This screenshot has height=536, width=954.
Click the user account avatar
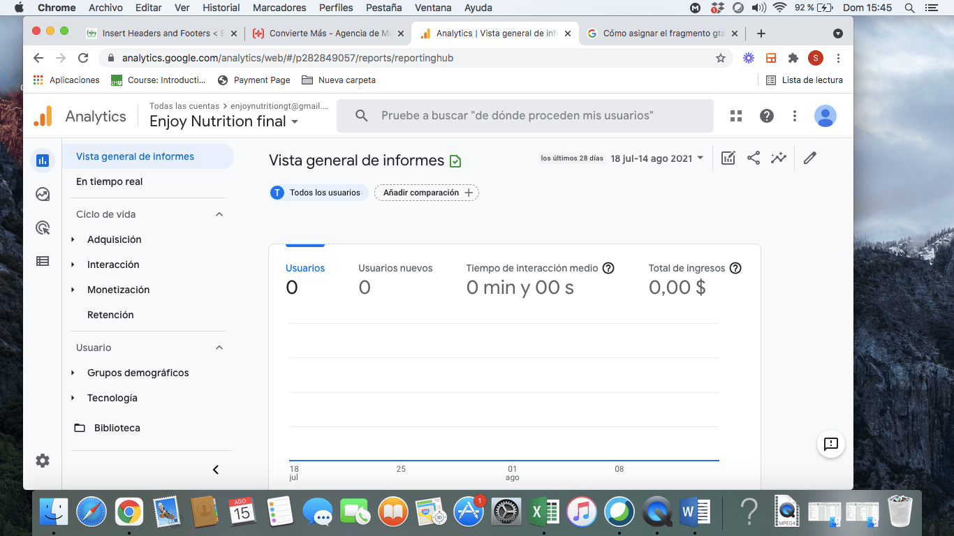click(825, 116)
